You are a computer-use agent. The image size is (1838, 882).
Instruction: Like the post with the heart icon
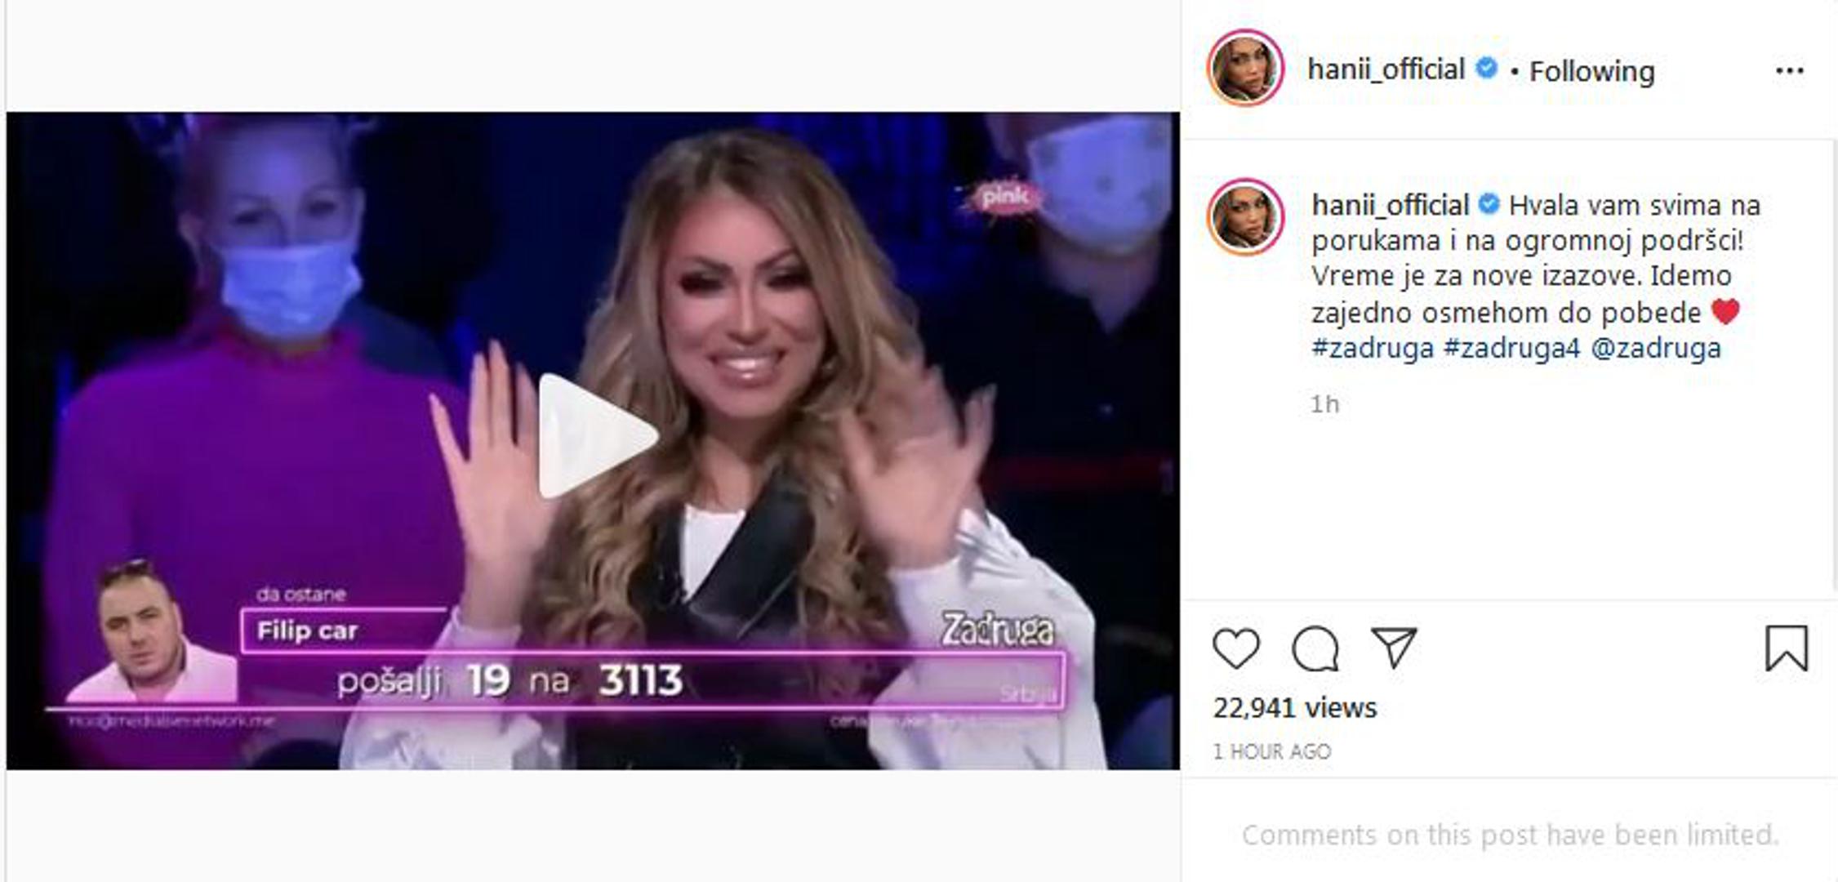click(x=1236, y=649)
